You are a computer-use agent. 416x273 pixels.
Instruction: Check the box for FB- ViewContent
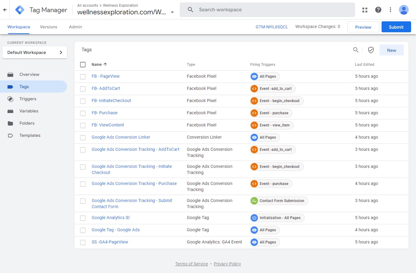[83, 126]
